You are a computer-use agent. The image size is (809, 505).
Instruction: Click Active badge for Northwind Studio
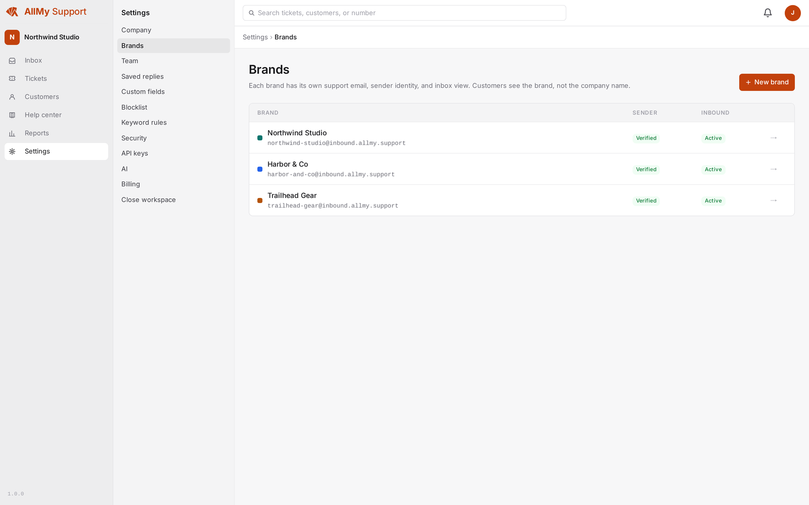713,138
